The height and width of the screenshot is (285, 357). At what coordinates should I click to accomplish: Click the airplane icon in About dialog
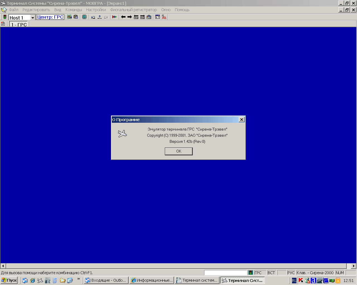coord(122,134)
